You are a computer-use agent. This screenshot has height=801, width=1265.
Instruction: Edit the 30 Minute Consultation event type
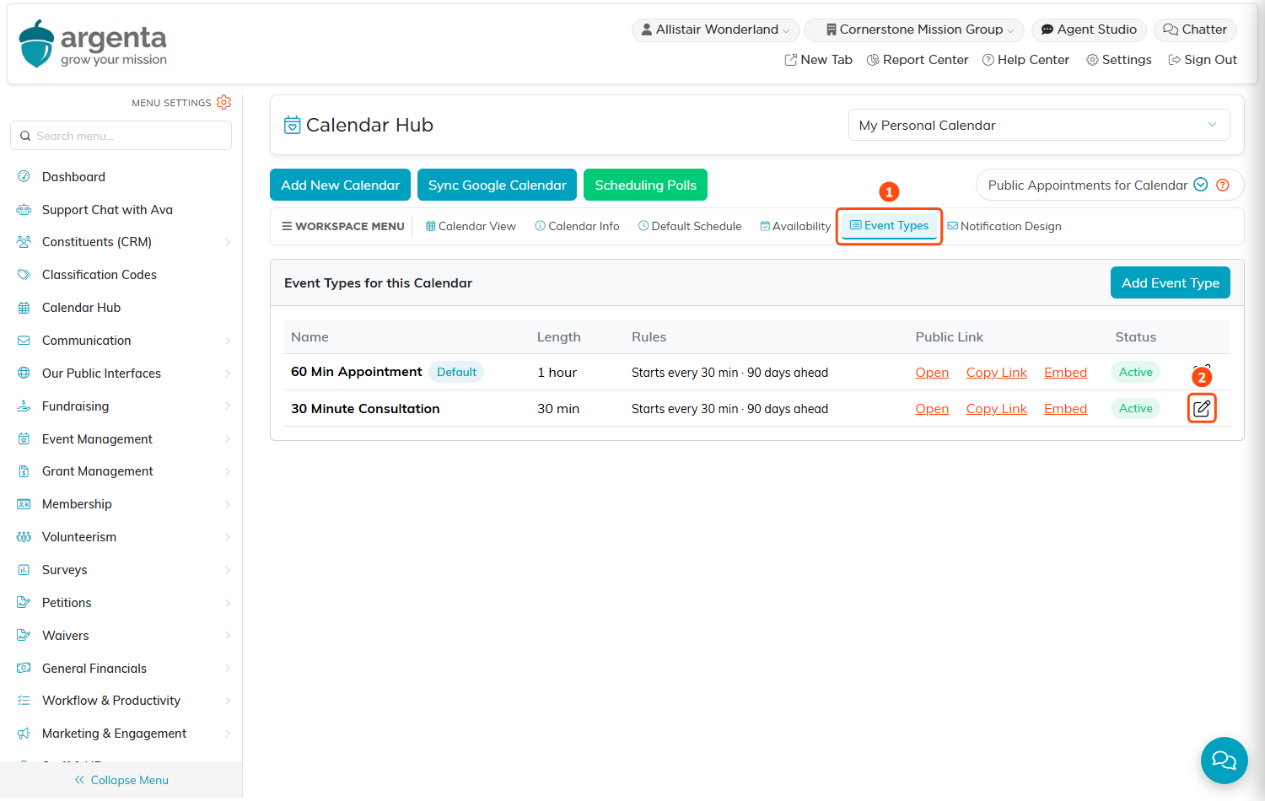pyautogui.click(x=1202, y=409)
